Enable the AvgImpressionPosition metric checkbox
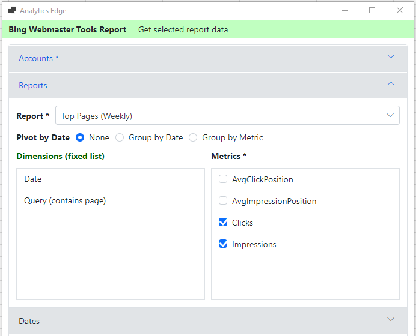 pos(223,200)
